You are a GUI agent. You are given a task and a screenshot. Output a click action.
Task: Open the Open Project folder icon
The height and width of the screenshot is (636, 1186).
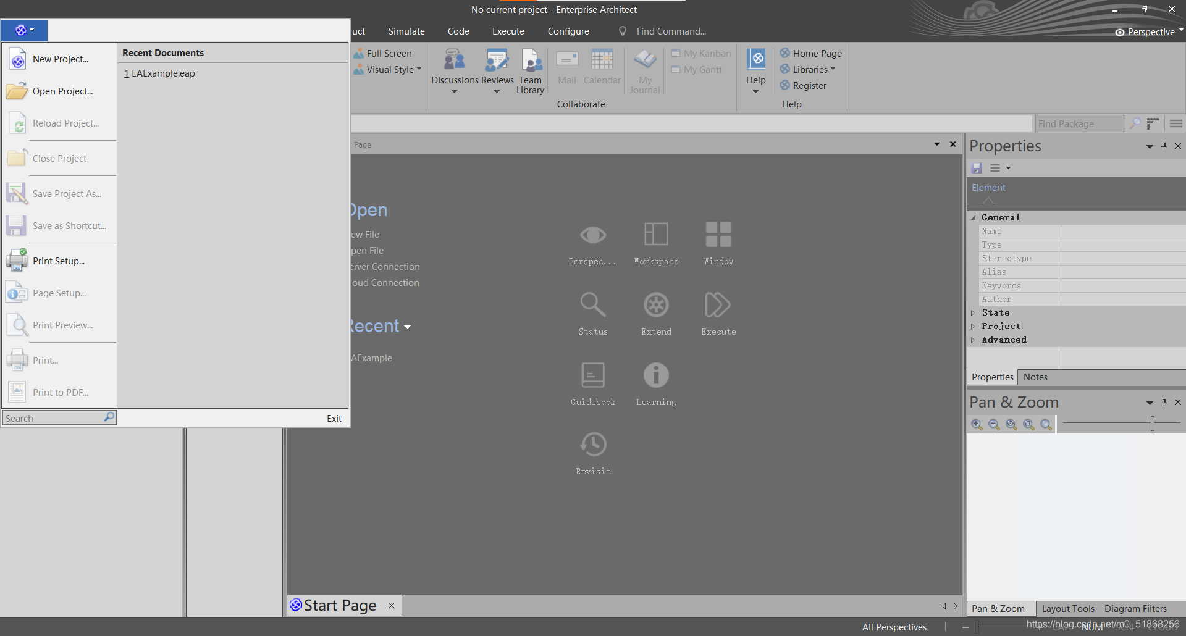(17, 91)
